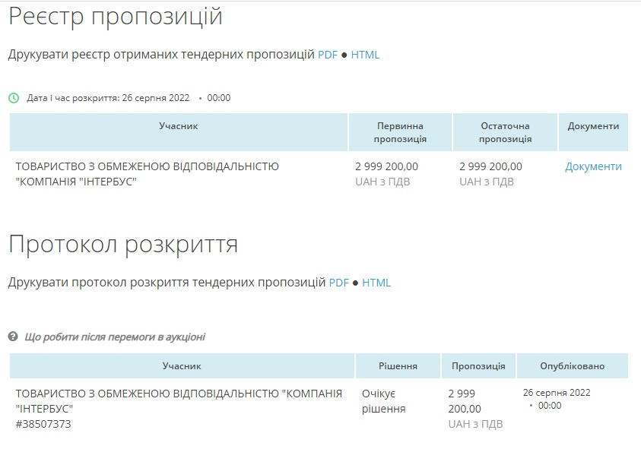The height and width of the screenshot is (449, 641).
Task: Click the 'Рішення' column header
Action: click(x=398, y=366)
